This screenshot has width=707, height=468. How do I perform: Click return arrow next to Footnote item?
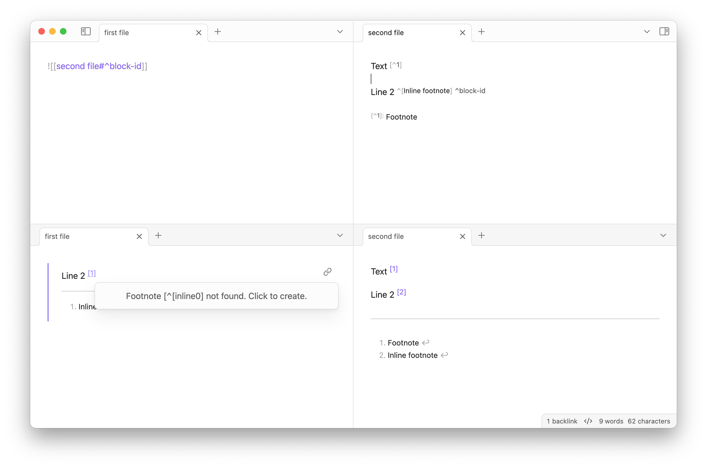click(425, 342)
